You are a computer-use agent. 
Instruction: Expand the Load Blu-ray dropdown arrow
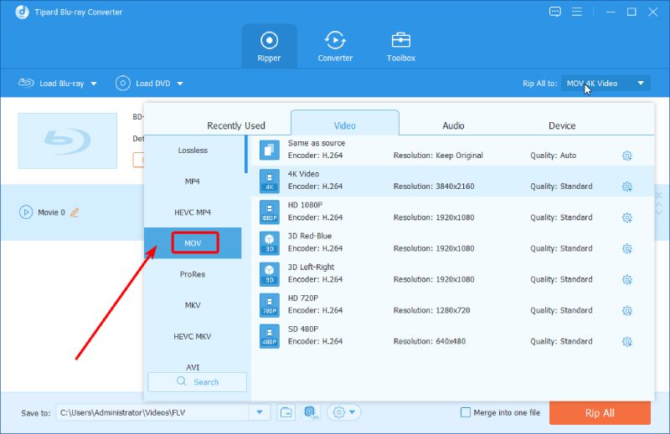click(x=94, y=84)
